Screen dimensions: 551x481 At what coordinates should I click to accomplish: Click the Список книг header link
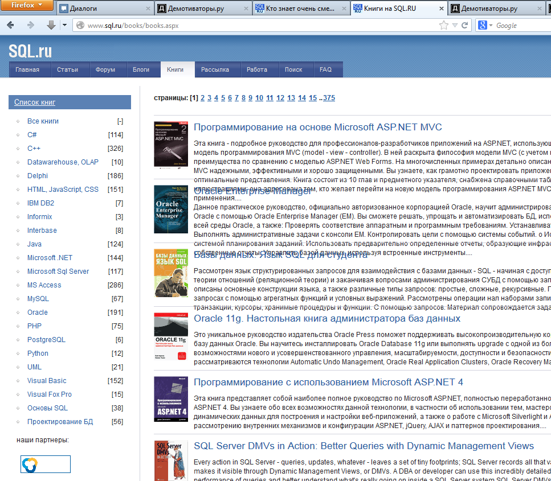tap(35, 102)
